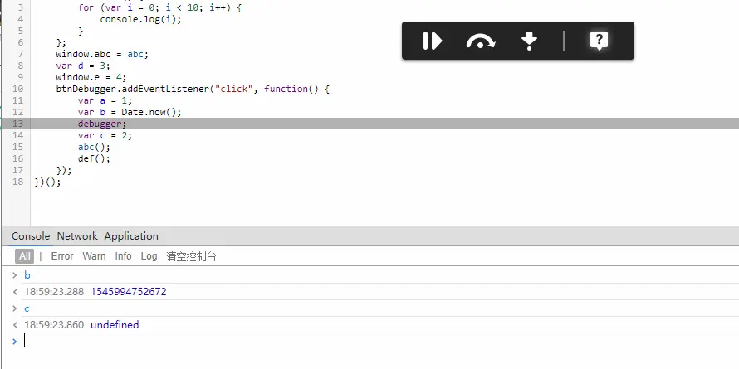739x369 pixels.
Task: Select the All log filter
Action: coord(25,256)
